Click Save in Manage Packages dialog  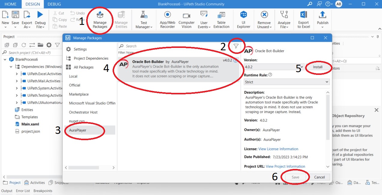[x=296, y=177]
